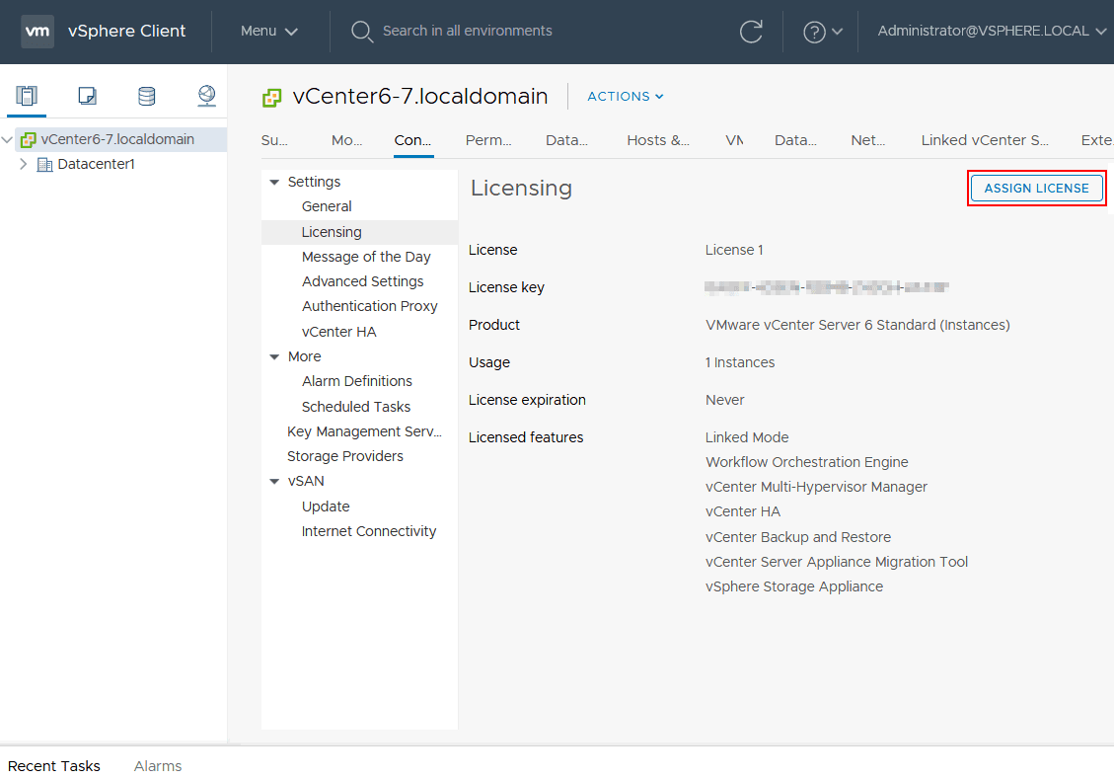The height and width of the screenshot is (779, 1114).
Task: Switch to VMs and Templates inventory view
Action: click(x=87, y=96)
